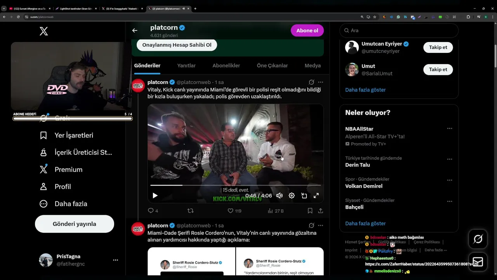The height and width of the screenshot is (280, 497).
Task: Open PrisTagna account menu dots
Action: coord(115,260)
